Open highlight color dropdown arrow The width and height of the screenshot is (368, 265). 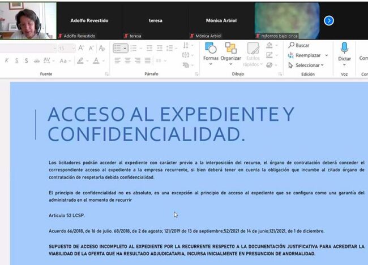pyautogui.click(x=87, y=61)
